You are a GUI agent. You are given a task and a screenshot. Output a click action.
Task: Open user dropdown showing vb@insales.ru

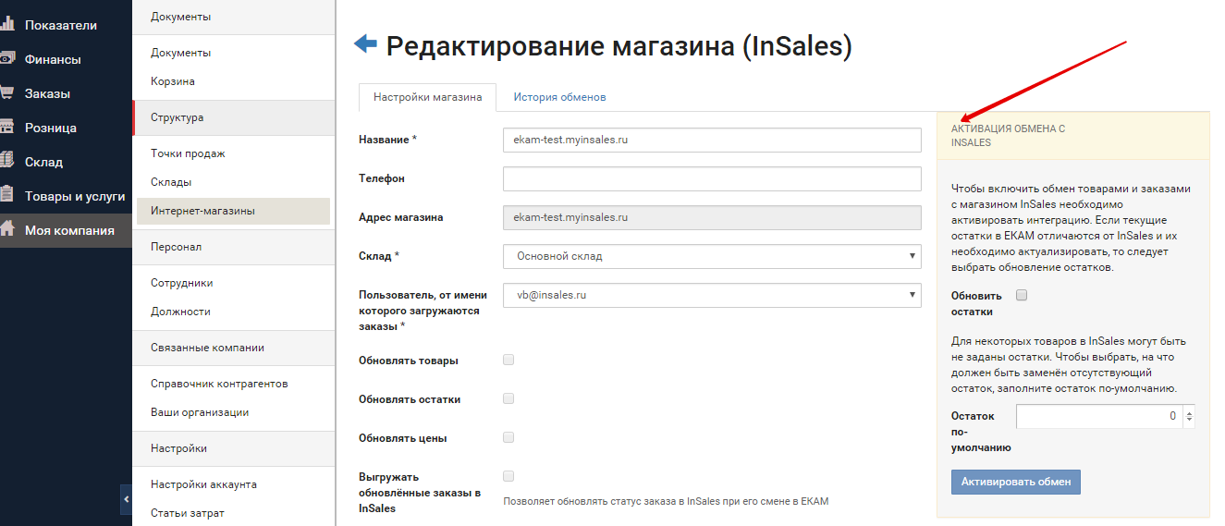coord(712,295)
